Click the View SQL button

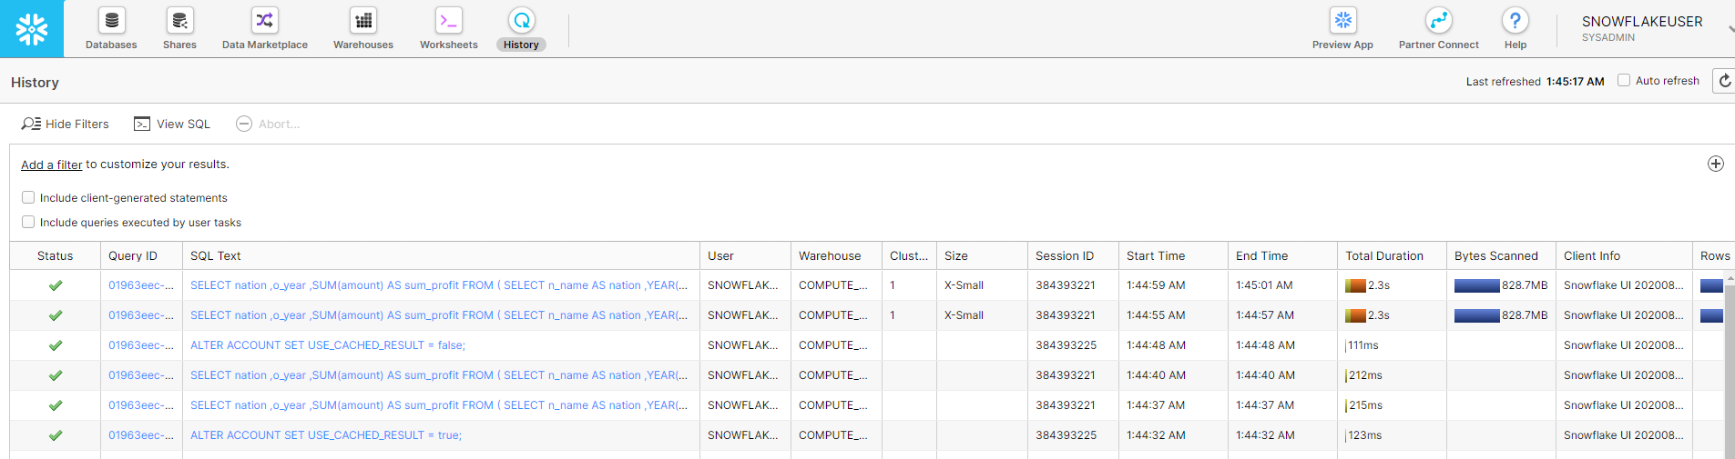coord(172,124)
